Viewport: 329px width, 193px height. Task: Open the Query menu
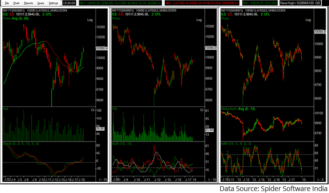click(41, 3)
